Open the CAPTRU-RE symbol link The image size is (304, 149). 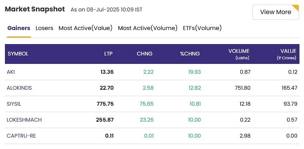[21, 136]
